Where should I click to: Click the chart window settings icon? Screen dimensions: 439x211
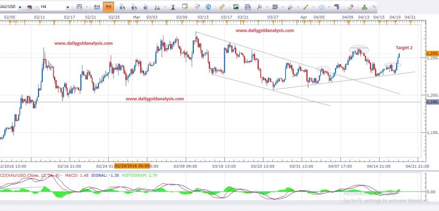point(185,7)
